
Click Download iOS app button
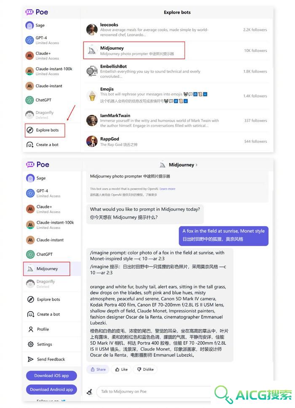[51, 376]
